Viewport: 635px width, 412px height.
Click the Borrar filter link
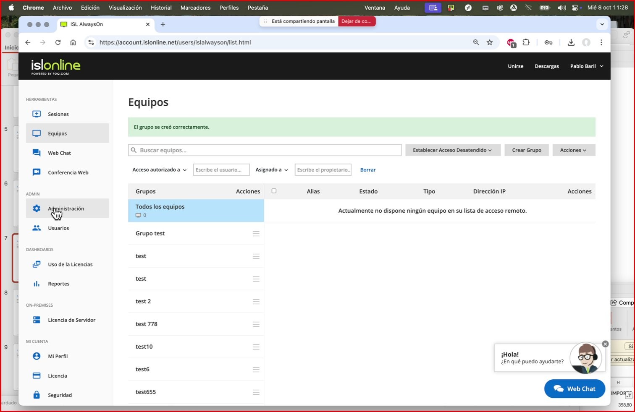(367, 170)
